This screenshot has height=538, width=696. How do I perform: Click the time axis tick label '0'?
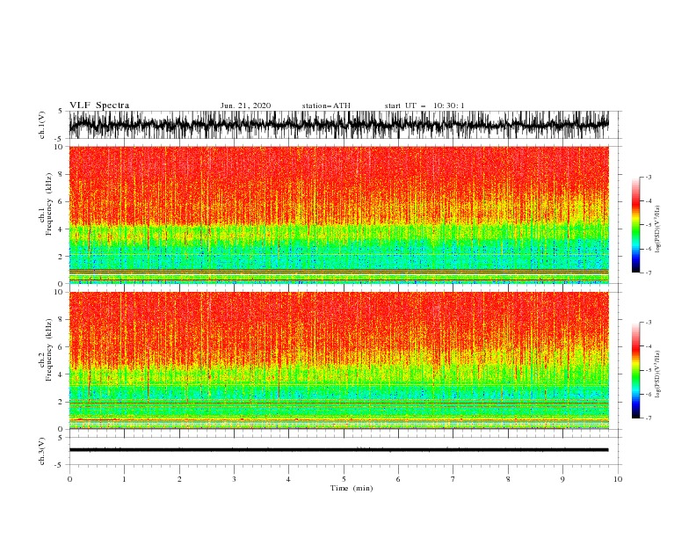pos(69,479)
